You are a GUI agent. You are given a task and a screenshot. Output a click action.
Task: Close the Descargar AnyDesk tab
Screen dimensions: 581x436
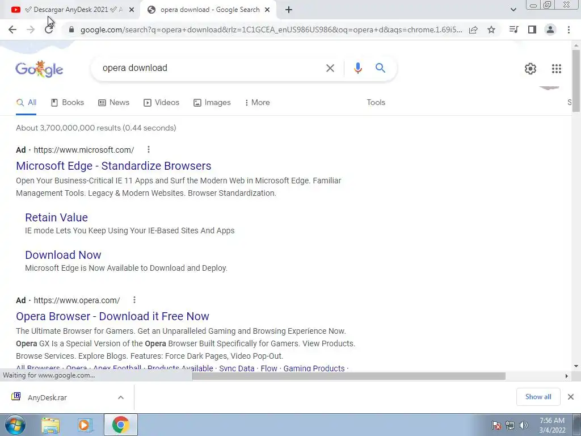coord(132,10)
